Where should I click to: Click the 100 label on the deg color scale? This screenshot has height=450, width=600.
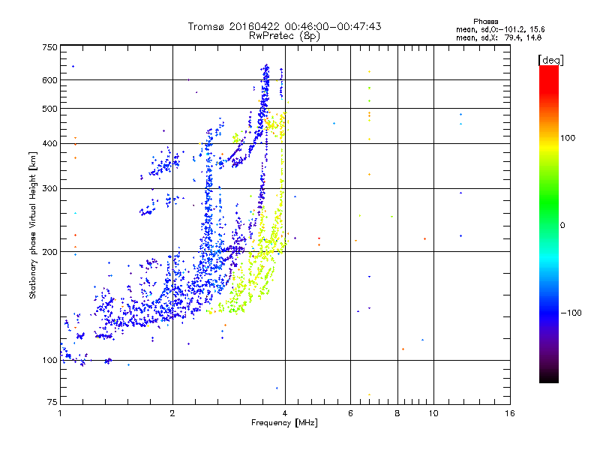coord(568,138)
